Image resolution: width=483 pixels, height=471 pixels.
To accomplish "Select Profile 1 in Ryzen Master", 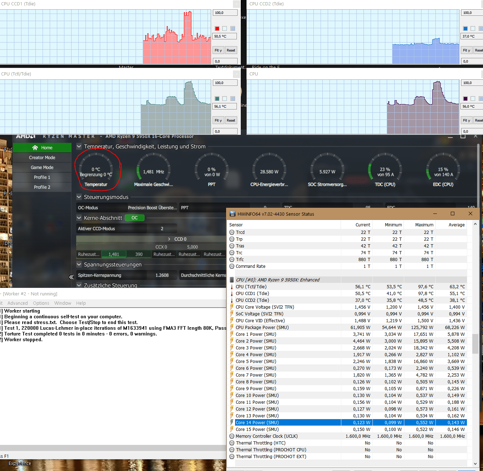I will coord(42,177).
